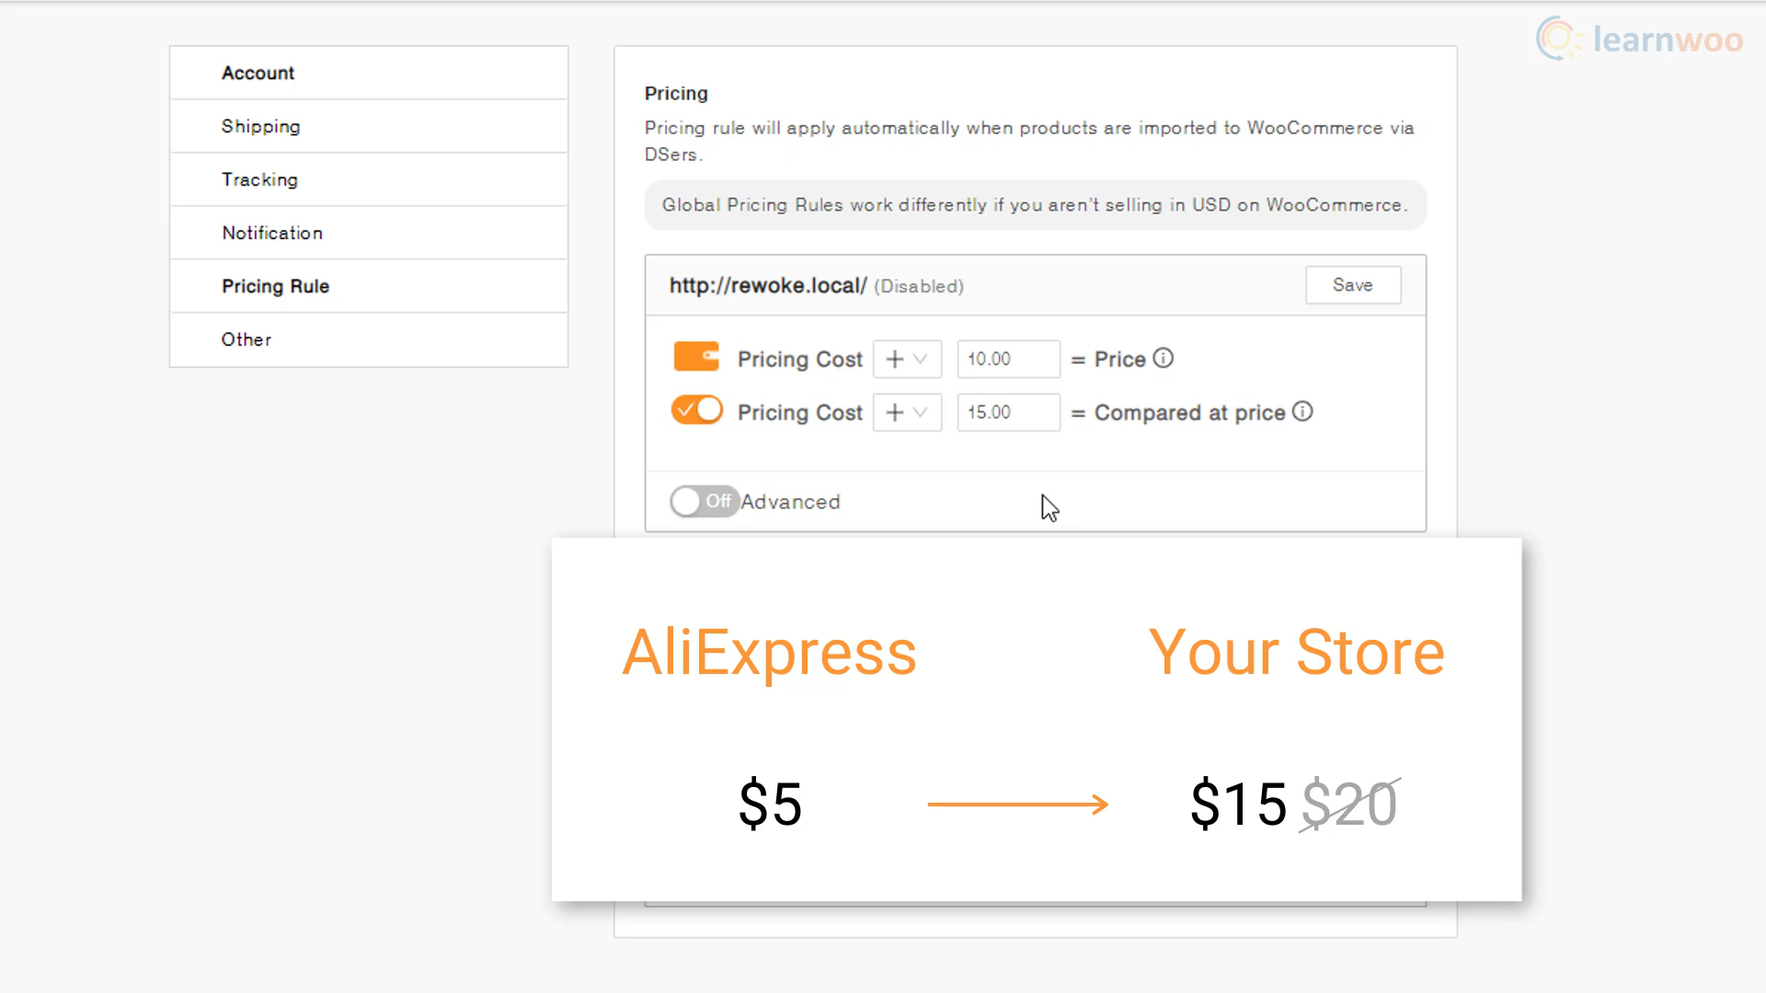Open the Shipping settings tab
Screen dimensions: 1766x993
[x=369, y=126]
